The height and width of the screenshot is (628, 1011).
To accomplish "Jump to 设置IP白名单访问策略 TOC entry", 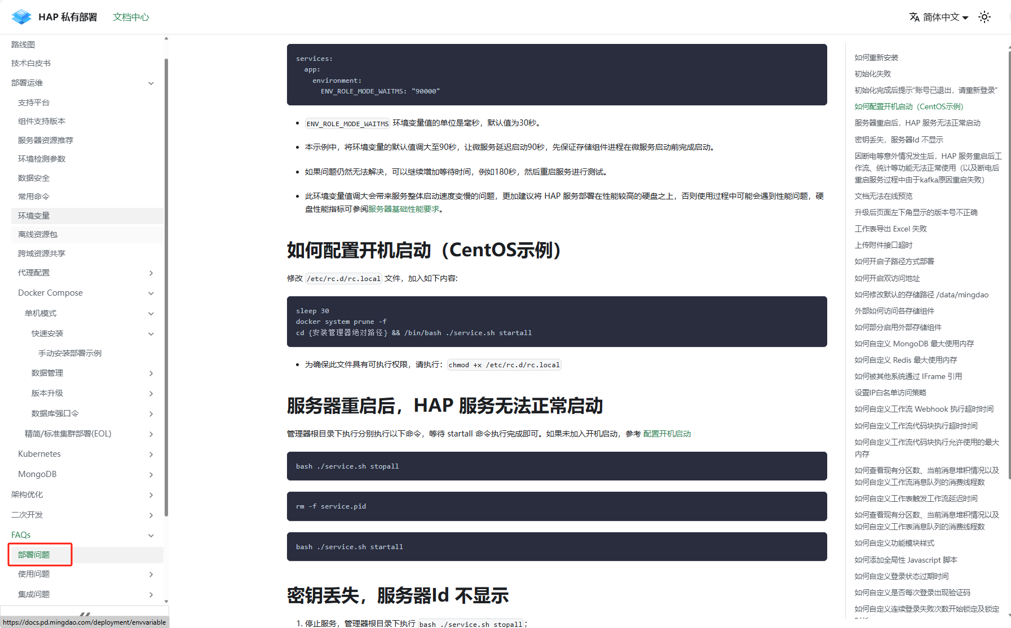I will point(890,393).
